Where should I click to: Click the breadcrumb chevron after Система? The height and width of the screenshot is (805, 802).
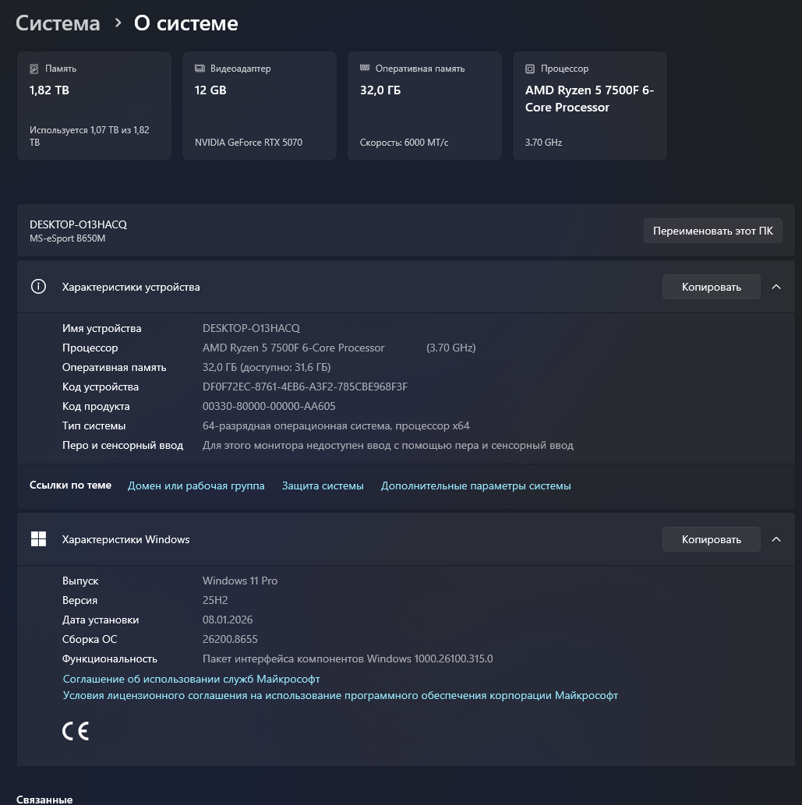point(118,23)
